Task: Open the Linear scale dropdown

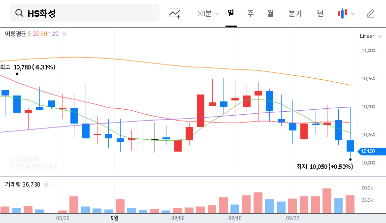Action: tap(370, 36)
